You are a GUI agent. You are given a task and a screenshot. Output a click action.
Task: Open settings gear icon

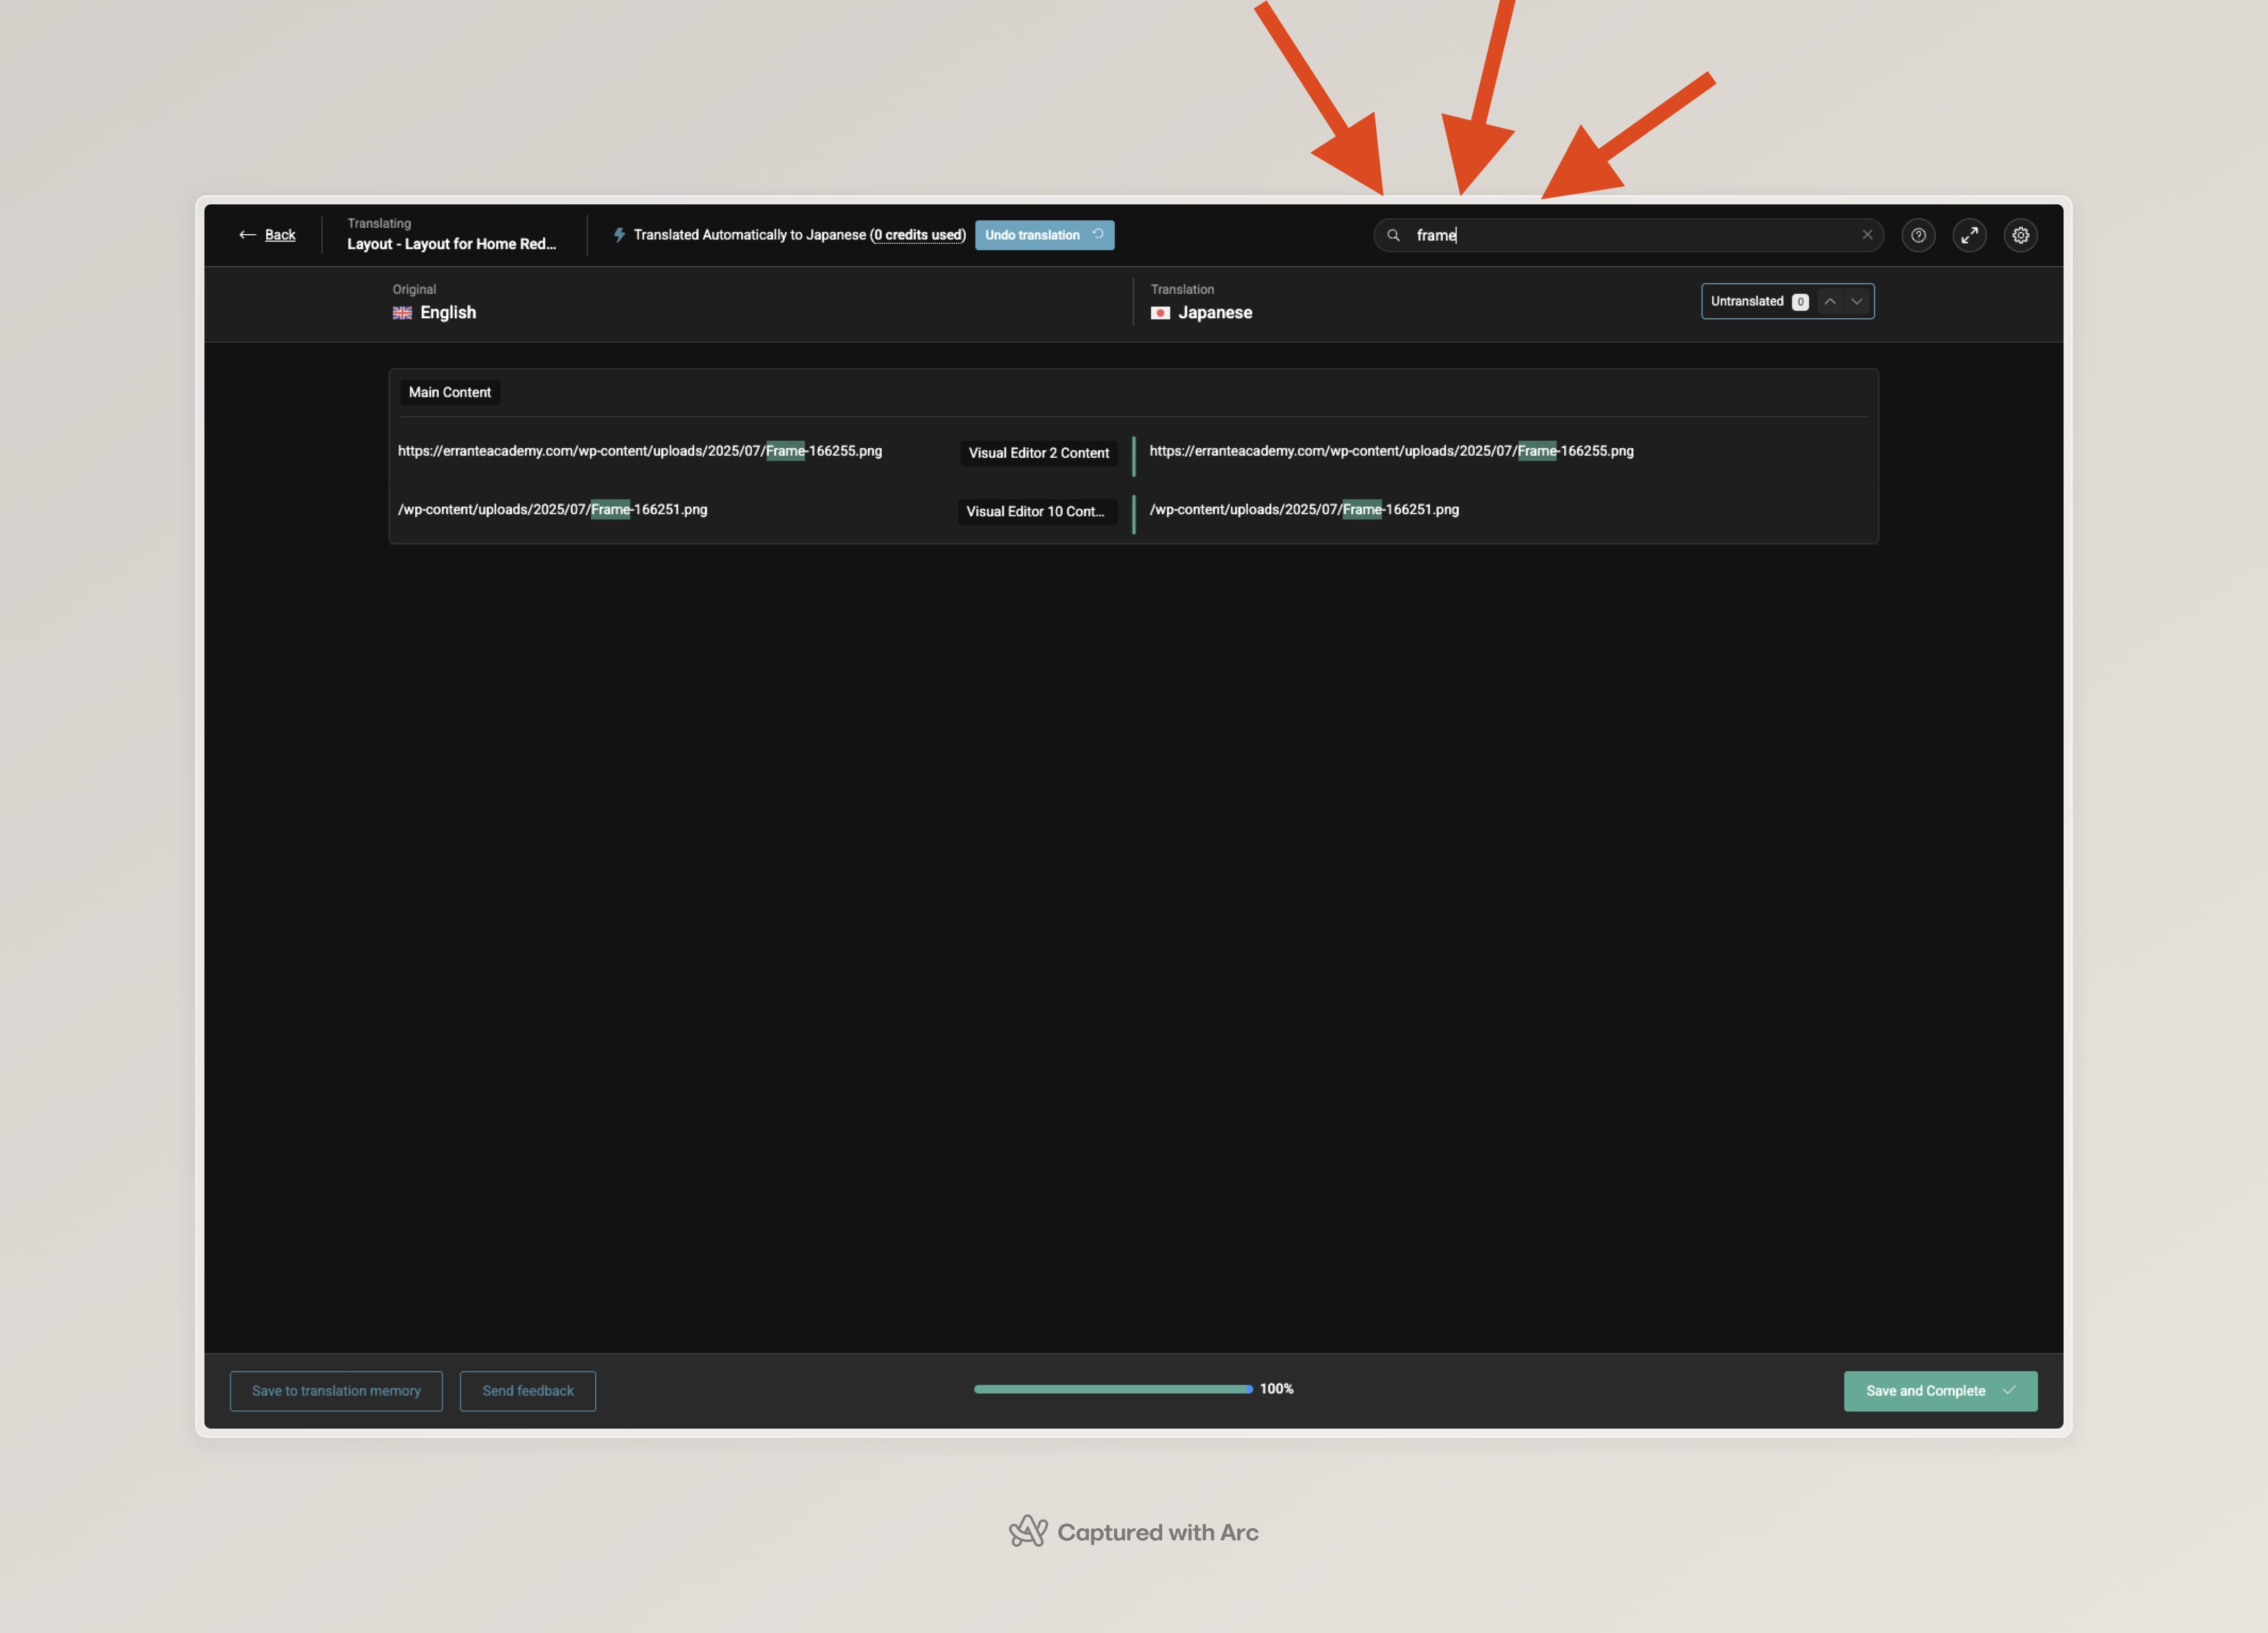tap(2020, 235)
